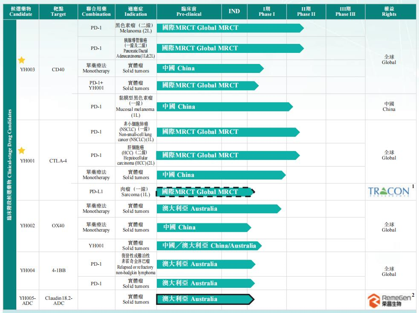Click the Claudin18.2-ADC target cell

(58, 301)
